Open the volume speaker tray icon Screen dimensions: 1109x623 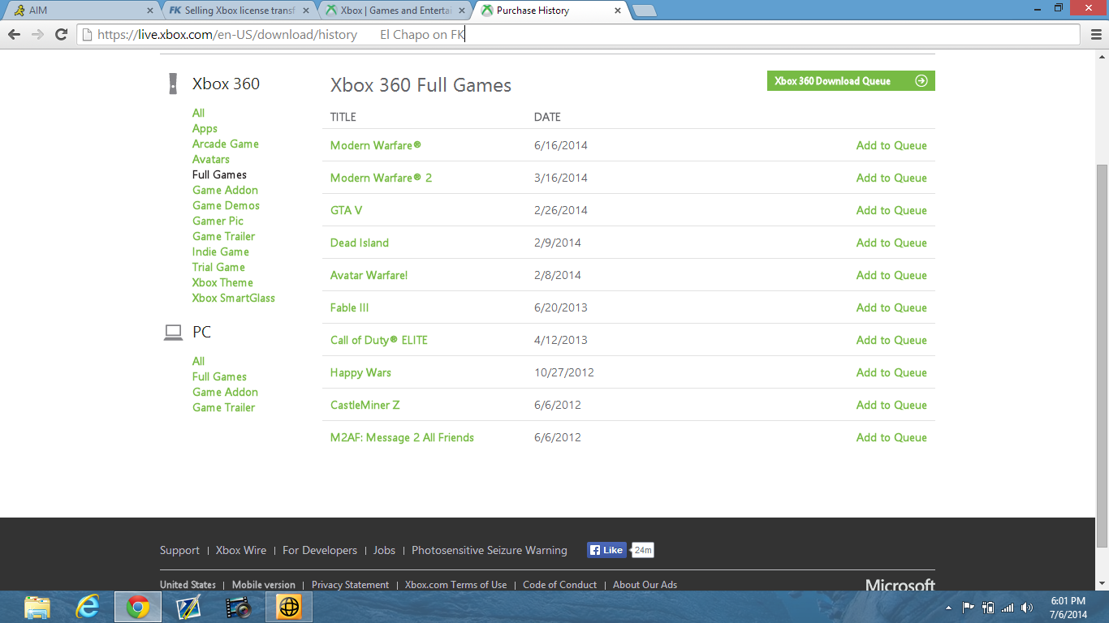point(1027,607)
